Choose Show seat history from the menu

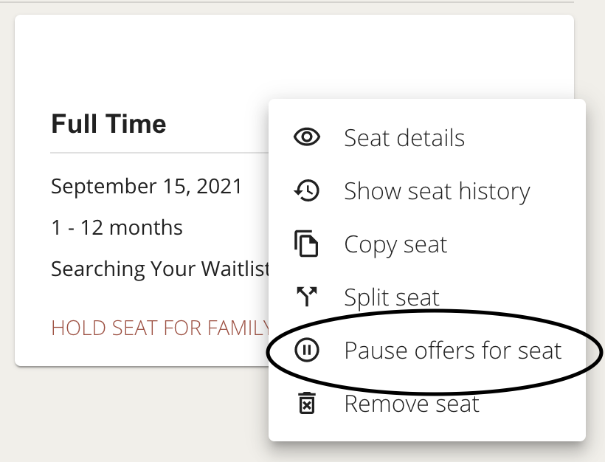[426, 190]
